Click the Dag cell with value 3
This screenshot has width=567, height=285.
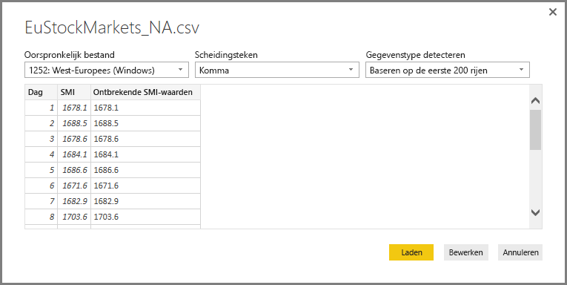pos(41,139)
